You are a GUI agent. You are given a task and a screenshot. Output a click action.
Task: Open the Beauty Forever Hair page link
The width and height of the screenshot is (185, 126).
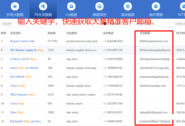pos(22,41)
